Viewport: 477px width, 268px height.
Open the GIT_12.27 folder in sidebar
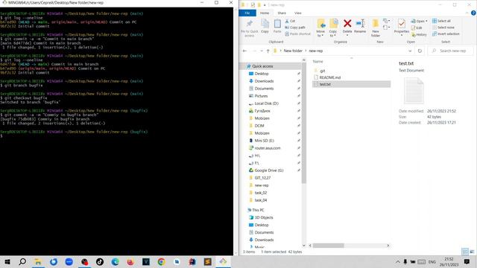262,178
